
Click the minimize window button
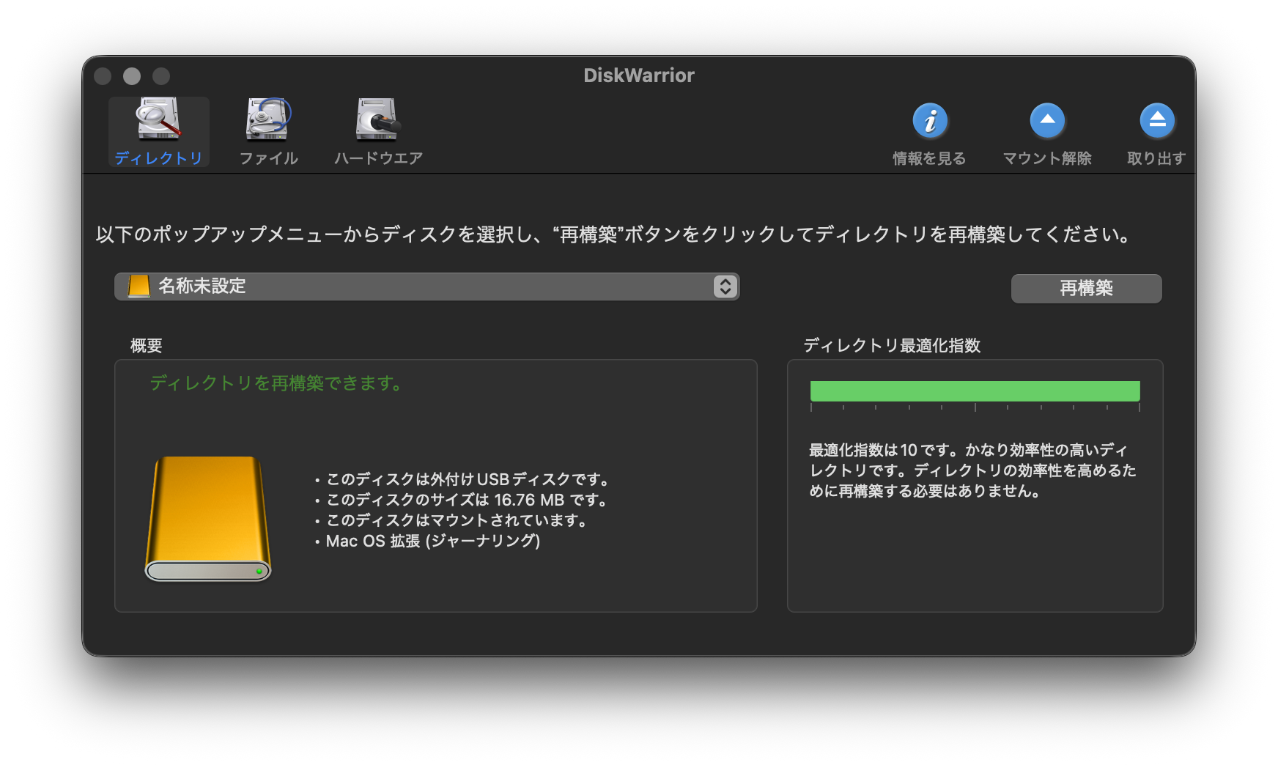pyautogui.click(x=132, y=76)
